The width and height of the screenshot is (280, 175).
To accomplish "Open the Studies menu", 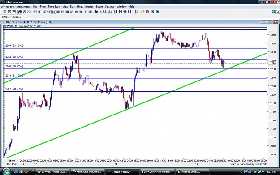I will (x=89, y=7).
